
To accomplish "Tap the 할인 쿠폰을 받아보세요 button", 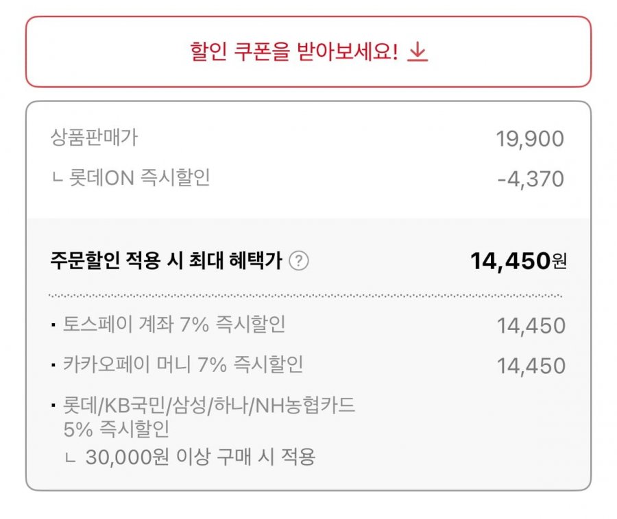I will pos(308,51).
